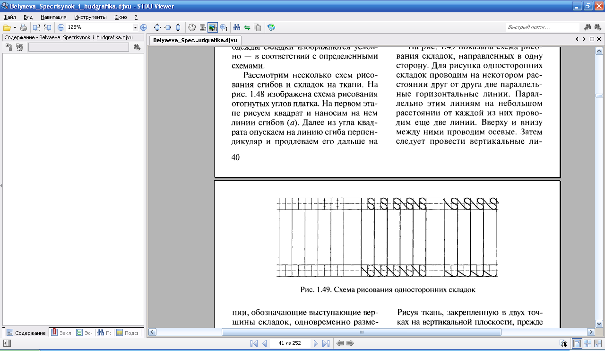Open the Окно menu
The width and height of the screenshot is (605, 351).
(x=121, y=17)
